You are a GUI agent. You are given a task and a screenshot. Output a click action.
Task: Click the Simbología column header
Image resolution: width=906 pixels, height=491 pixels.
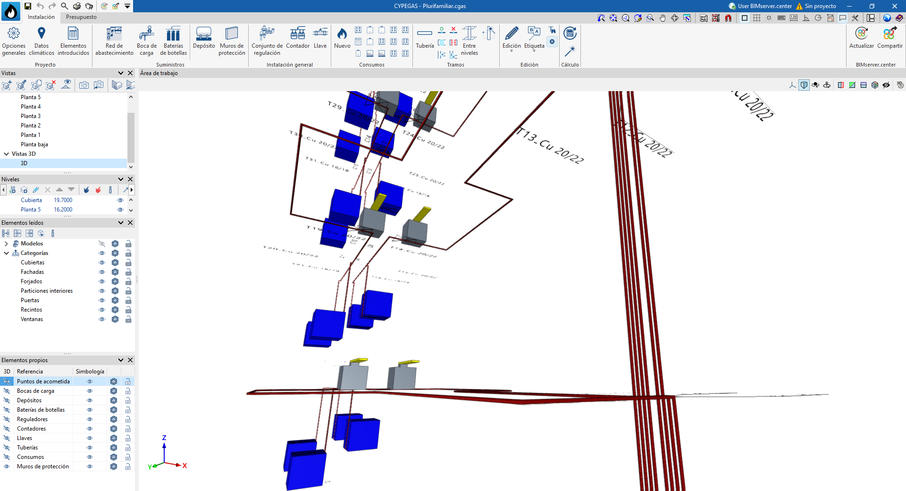tap(90, 372)
